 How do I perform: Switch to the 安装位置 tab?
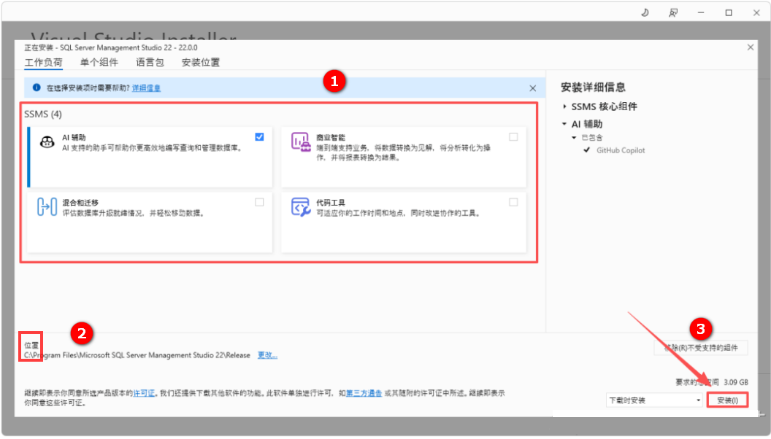(201, 63)
